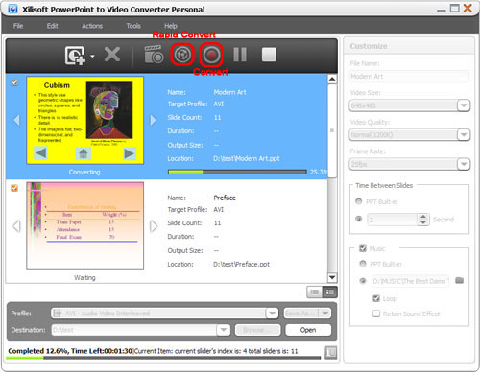Open the Edit menu
Viewport: 480px width, 372px height.
[x=53, y=26]
